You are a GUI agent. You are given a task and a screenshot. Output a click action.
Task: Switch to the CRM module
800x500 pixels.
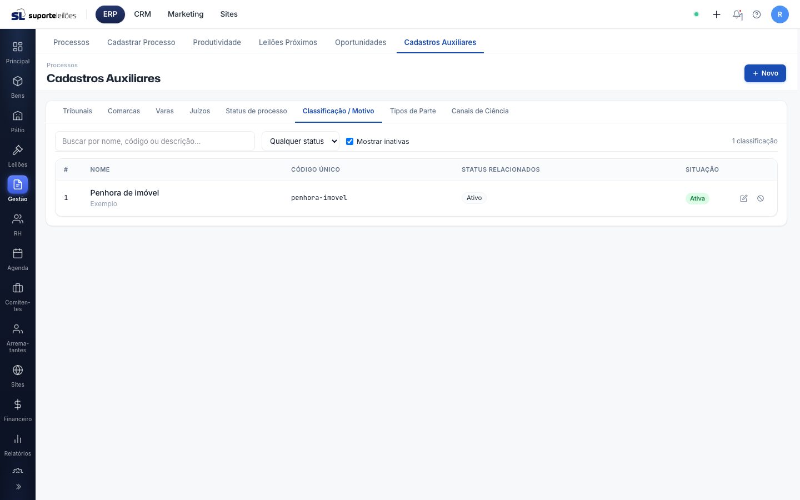[x=143, y=14]
